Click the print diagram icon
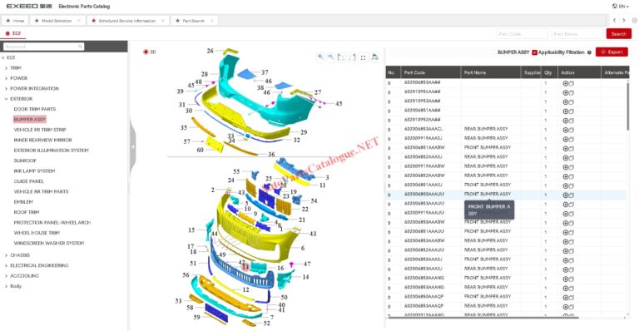The height and width of the screenshot is (331, 639). coord(374,57)
